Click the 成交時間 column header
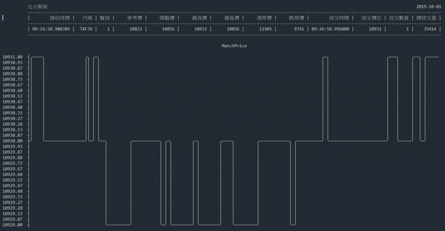 [x=339, y=18]
